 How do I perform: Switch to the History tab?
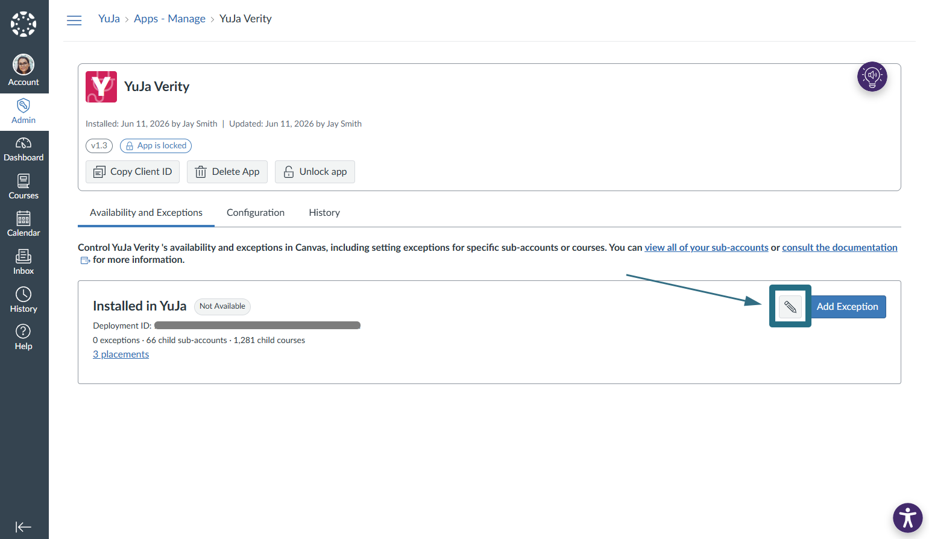tap(324, 213)
